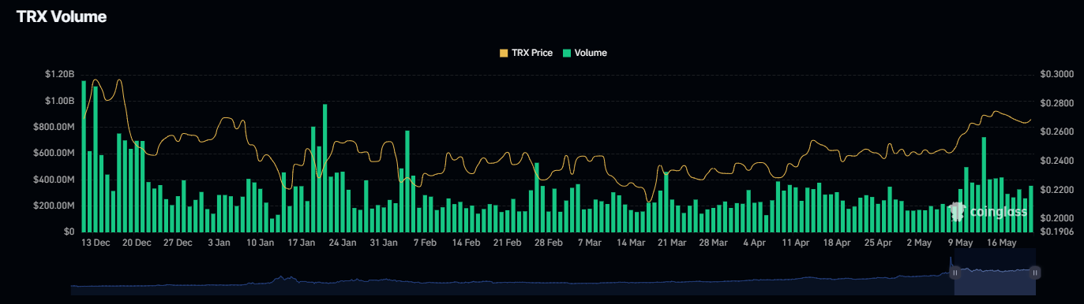Click the left handle of the range slider

(955, 272)
